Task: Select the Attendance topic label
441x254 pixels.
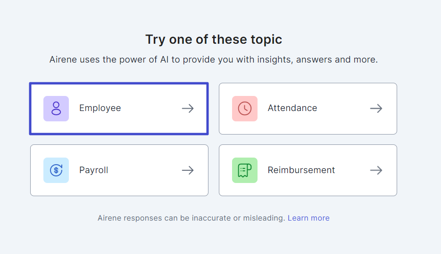Action: 292,108
